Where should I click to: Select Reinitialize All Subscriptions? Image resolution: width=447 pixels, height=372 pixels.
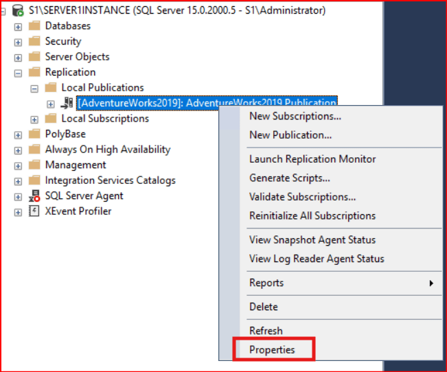[x=312, y=216]
